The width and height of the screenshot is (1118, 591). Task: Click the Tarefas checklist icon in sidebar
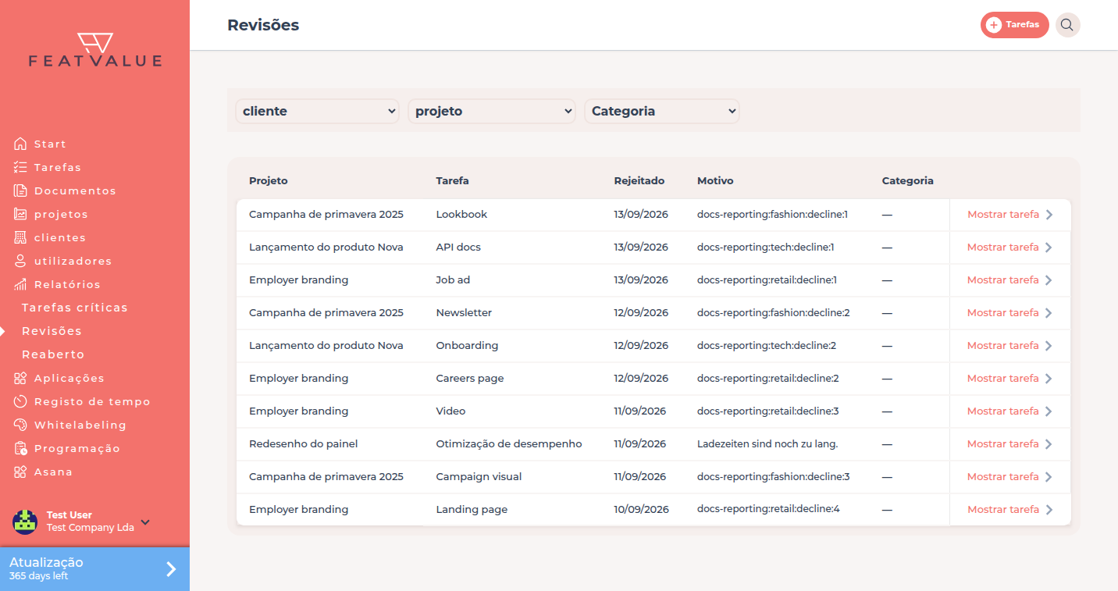(x=20, y=167)
